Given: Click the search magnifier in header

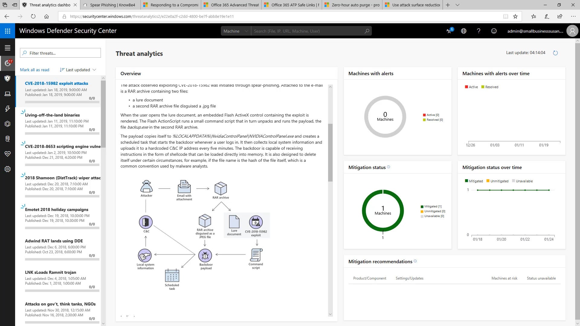Looking at the screenshot, I should pos(367,31).
